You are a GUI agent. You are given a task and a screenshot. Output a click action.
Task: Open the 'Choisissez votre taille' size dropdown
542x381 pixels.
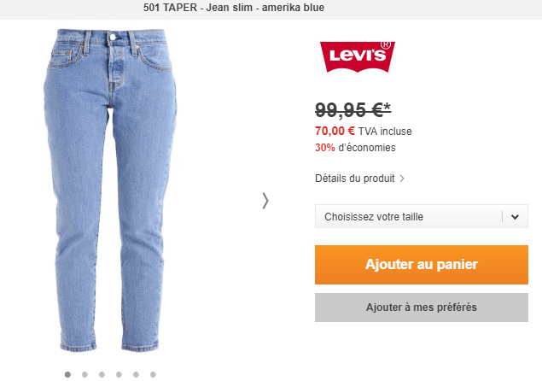coord(422,216)
